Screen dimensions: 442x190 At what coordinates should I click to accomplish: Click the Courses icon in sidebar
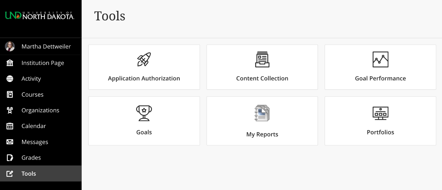(10, 94)
